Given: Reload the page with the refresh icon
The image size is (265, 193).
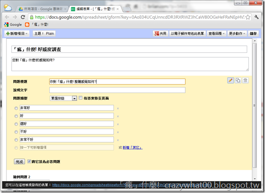Looking at the screenshot, I should click(x=23, y=17).
